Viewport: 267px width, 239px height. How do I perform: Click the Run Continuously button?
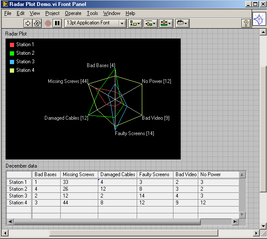click(x=37, y=23)
